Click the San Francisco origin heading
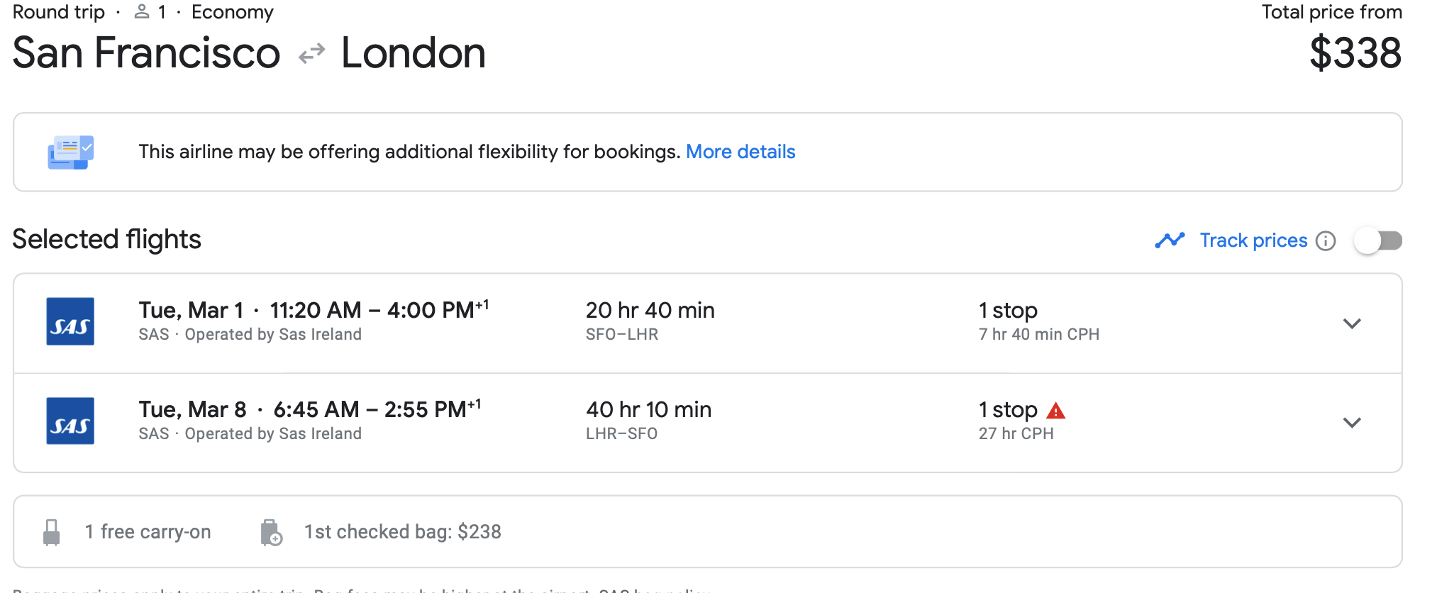Image resolution: width=1437 pixels, height=593 pixels. coord(146,53)
